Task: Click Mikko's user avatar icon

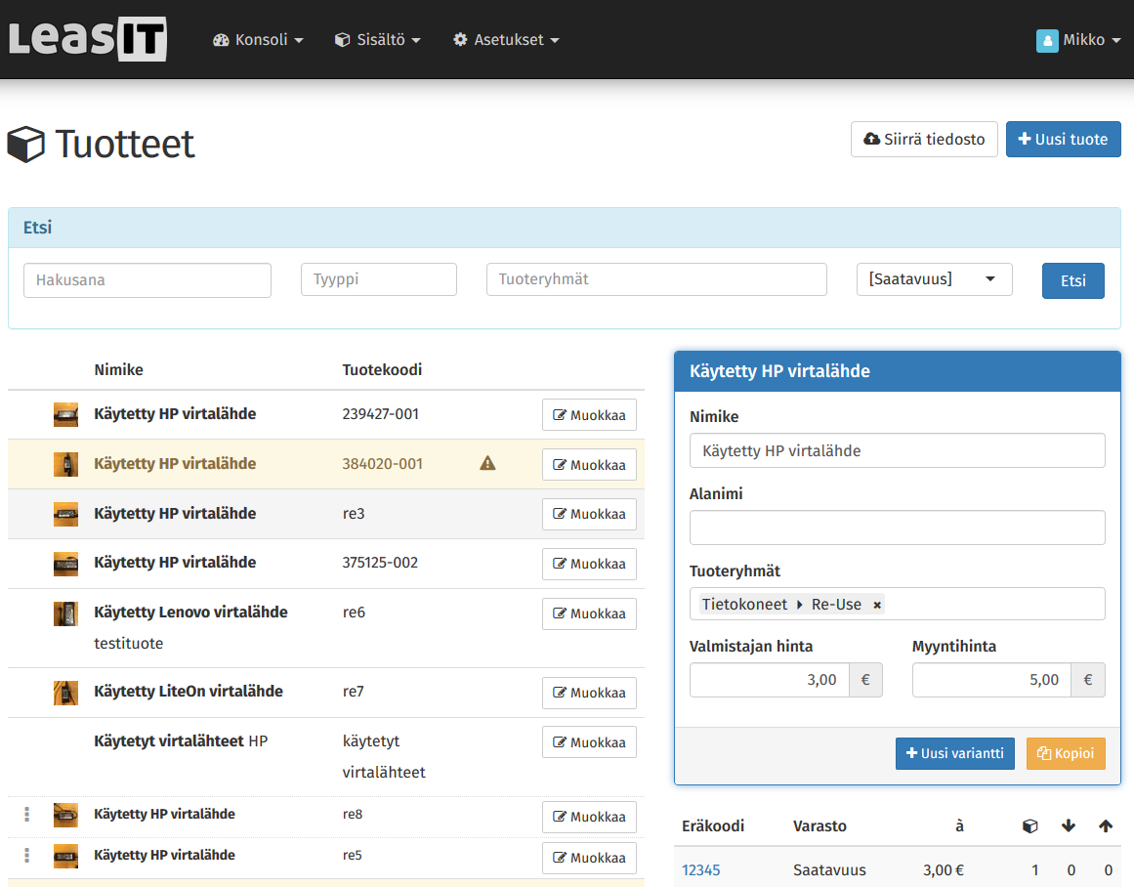Action: coord(1047,40)
